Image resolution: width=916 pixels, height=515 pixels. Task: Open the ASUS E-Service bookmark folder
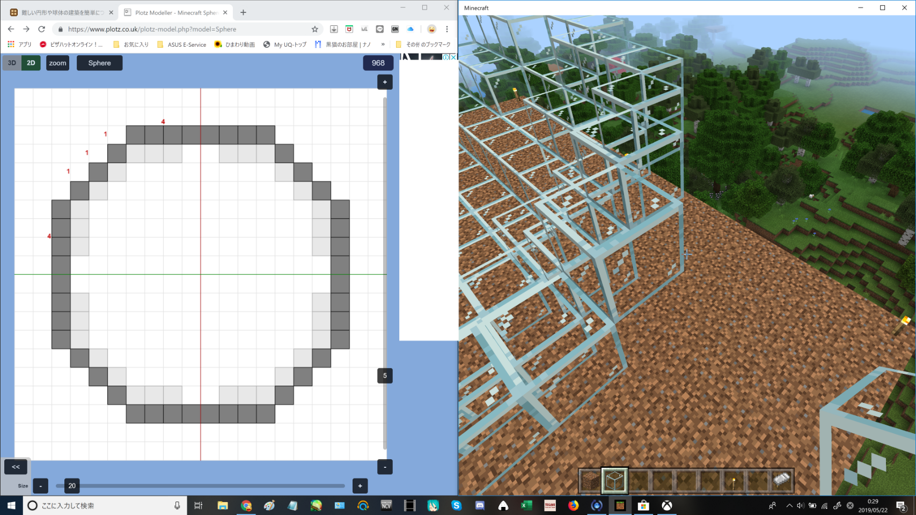(x=181, y=45)
